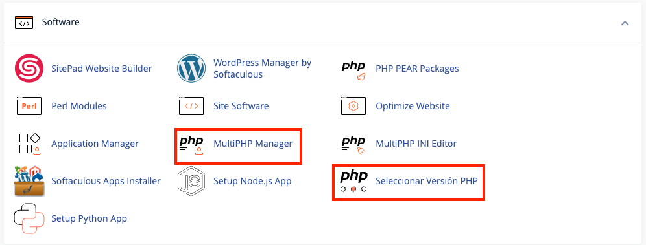Click the Perl Modules icon
The image size is (646, 245).
coord(29,106)
